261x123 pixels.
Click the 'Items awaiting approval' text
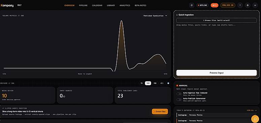point(11,100)
